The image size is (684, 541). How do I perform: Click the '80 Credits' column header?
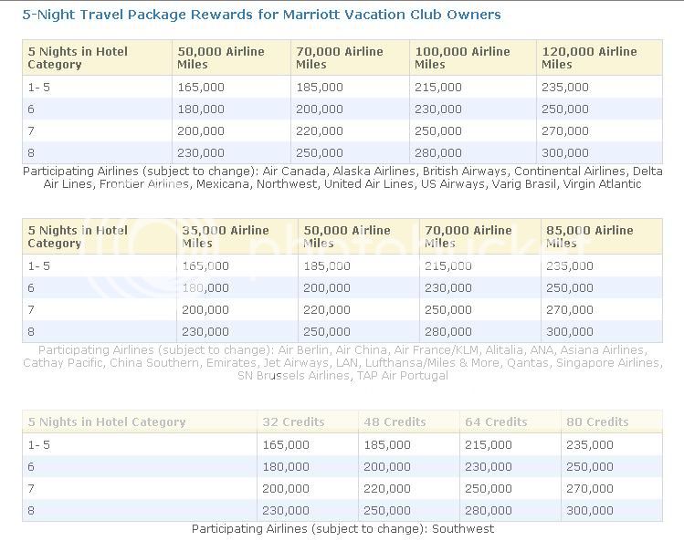pyautogui.click(x=597, y=422)
